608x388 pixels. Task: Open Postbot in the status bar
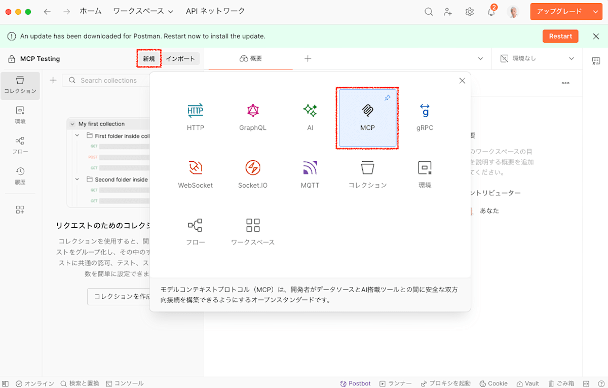pos(356,383)
